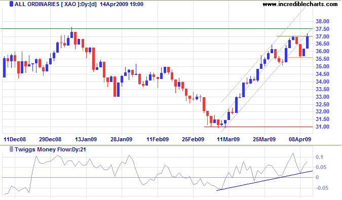Click the 37.50 price axis label
This screenshot has width=342, height=200.
322,29
